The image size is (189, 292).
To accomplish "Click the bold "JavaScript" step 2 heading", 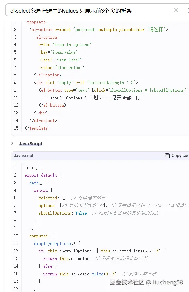I will [x=31, y=144].
